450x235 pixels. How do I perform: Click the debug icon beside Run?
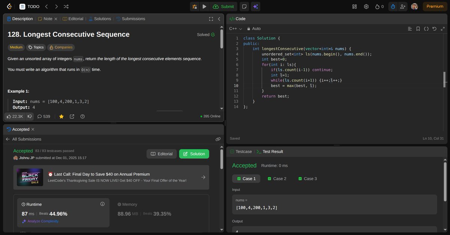[x=195, y=6]
